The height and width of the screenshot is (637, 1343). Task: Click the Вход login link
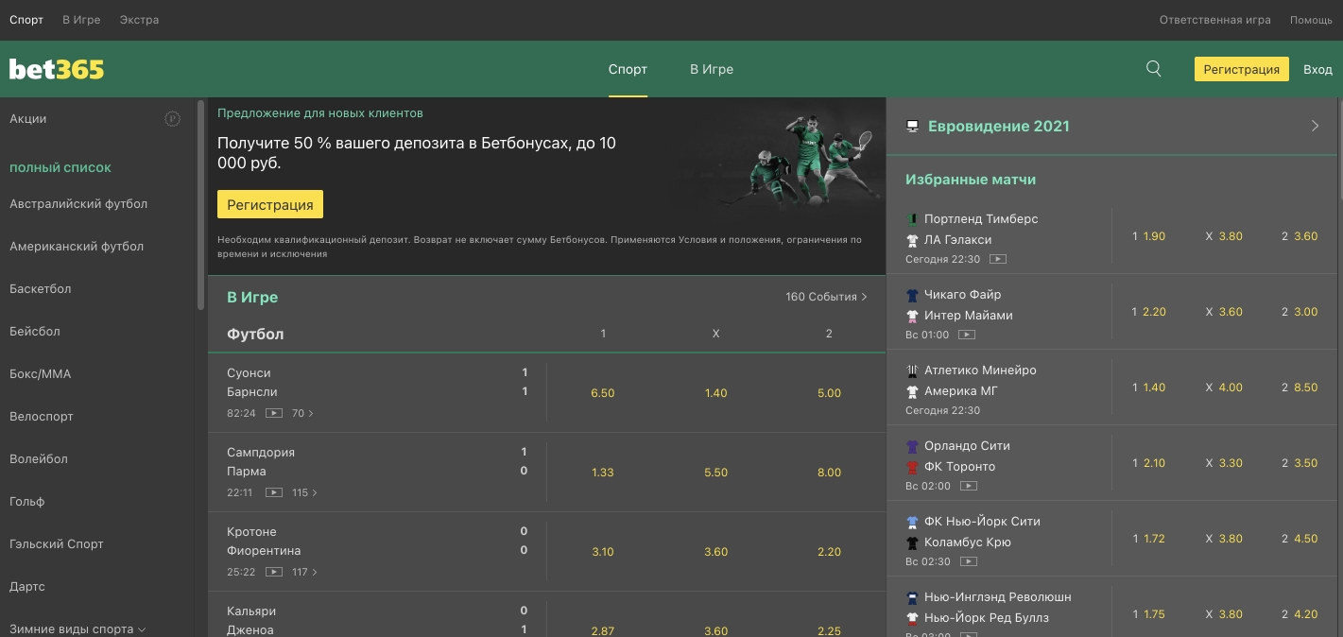[1317, 69]
